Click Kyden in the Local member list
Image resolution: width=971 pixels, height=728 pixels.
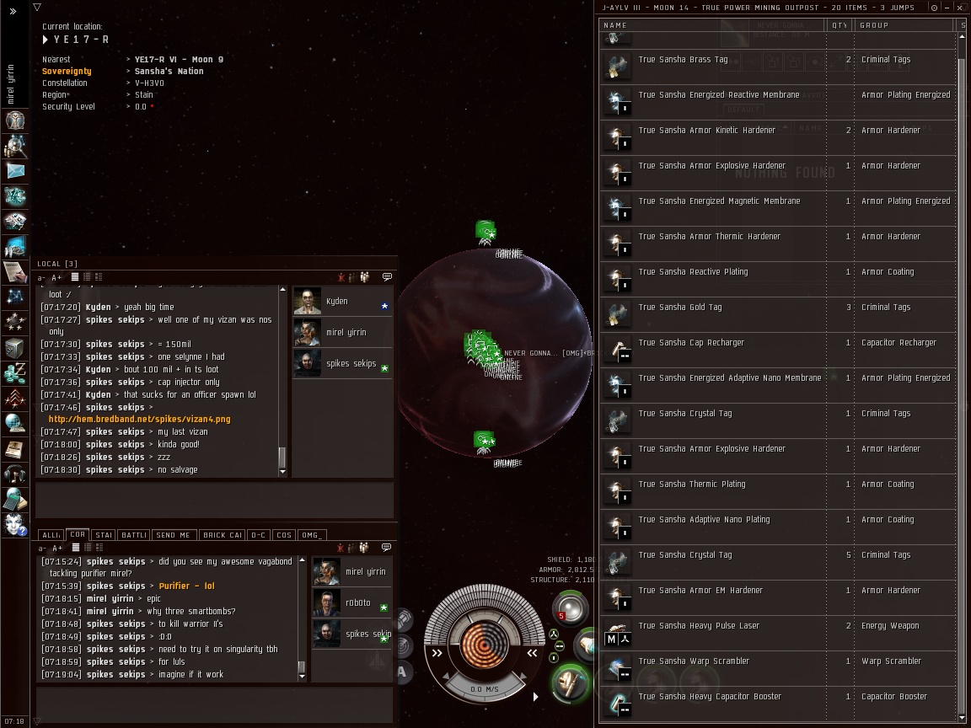point(342,301)
